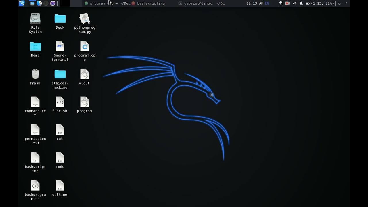
Task: Click the purple circular launcher icon
Action: (x=53, y=3)
